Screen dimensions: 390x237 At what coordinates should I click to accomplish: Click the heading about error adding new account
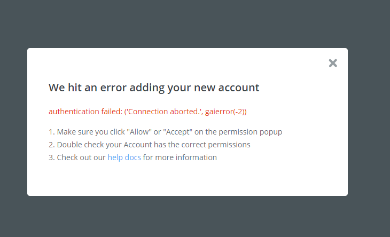pyautogui.click(x=154, y=88)
